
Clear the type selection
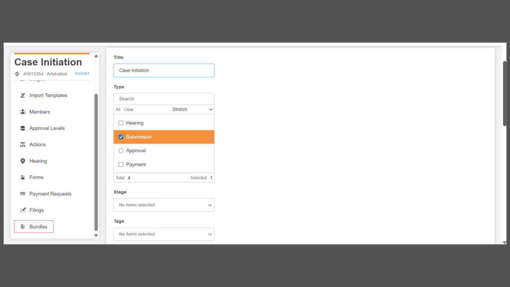pos(128,110)
